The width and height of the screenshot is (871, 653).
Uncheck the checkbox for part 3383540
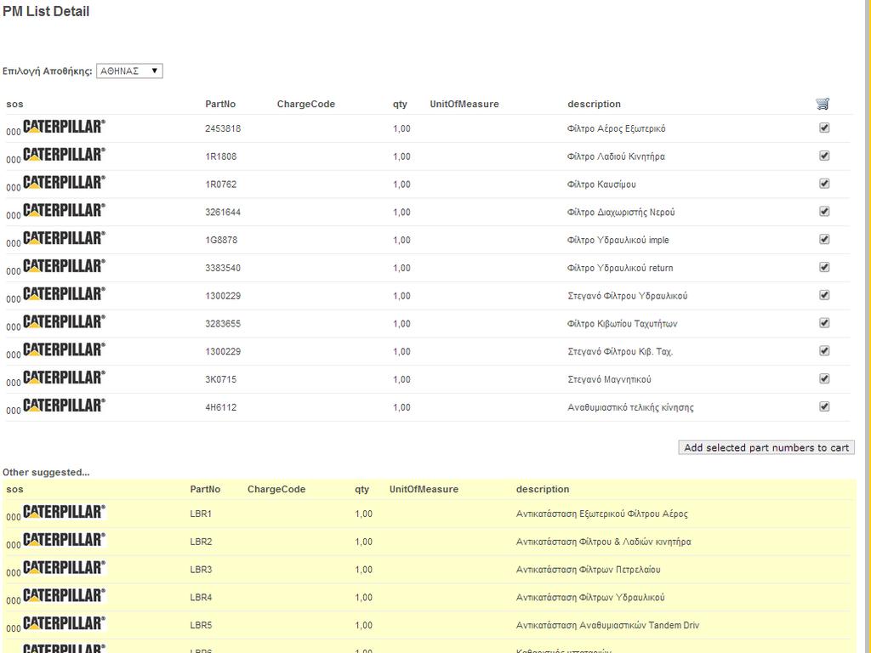[824, 267]
